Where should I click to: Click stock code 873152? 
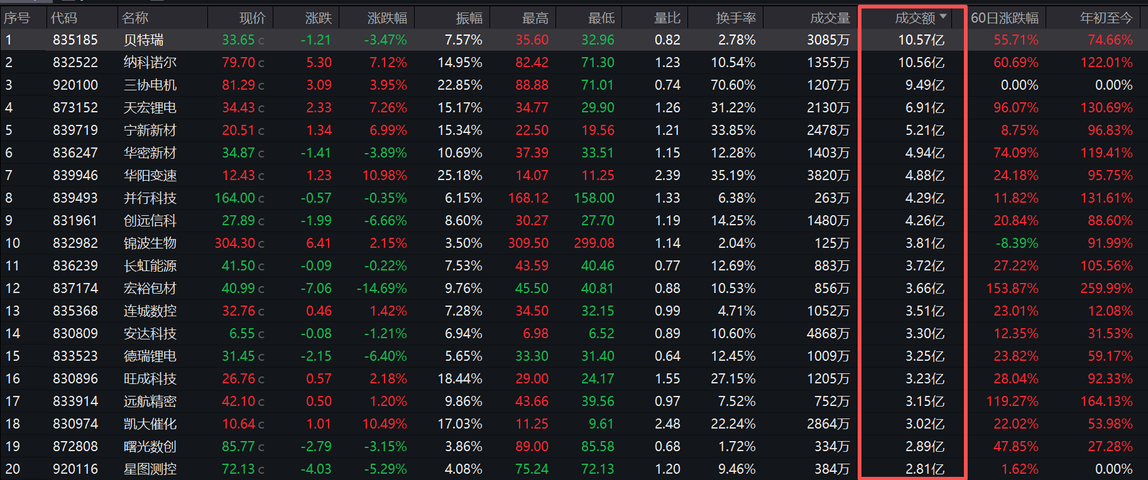coord(75,108)
